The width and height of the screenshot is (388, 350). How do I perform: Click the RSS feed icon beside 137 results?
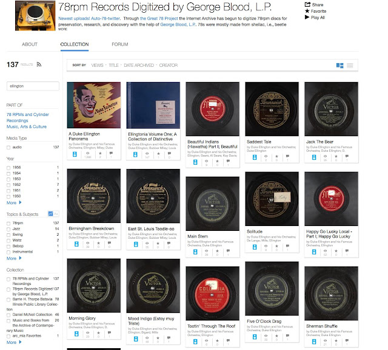pyautogui.click(x=39, y=64)
